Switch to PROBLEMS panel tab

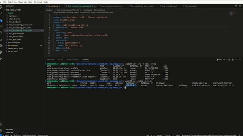pyautogui.click(x=50, y=60)
